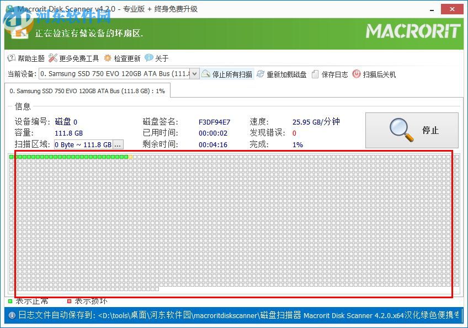The height and width of the screenshot is (328, 468).
Task: Click the red 表示损坏 legend square
Action: [68, 301]
